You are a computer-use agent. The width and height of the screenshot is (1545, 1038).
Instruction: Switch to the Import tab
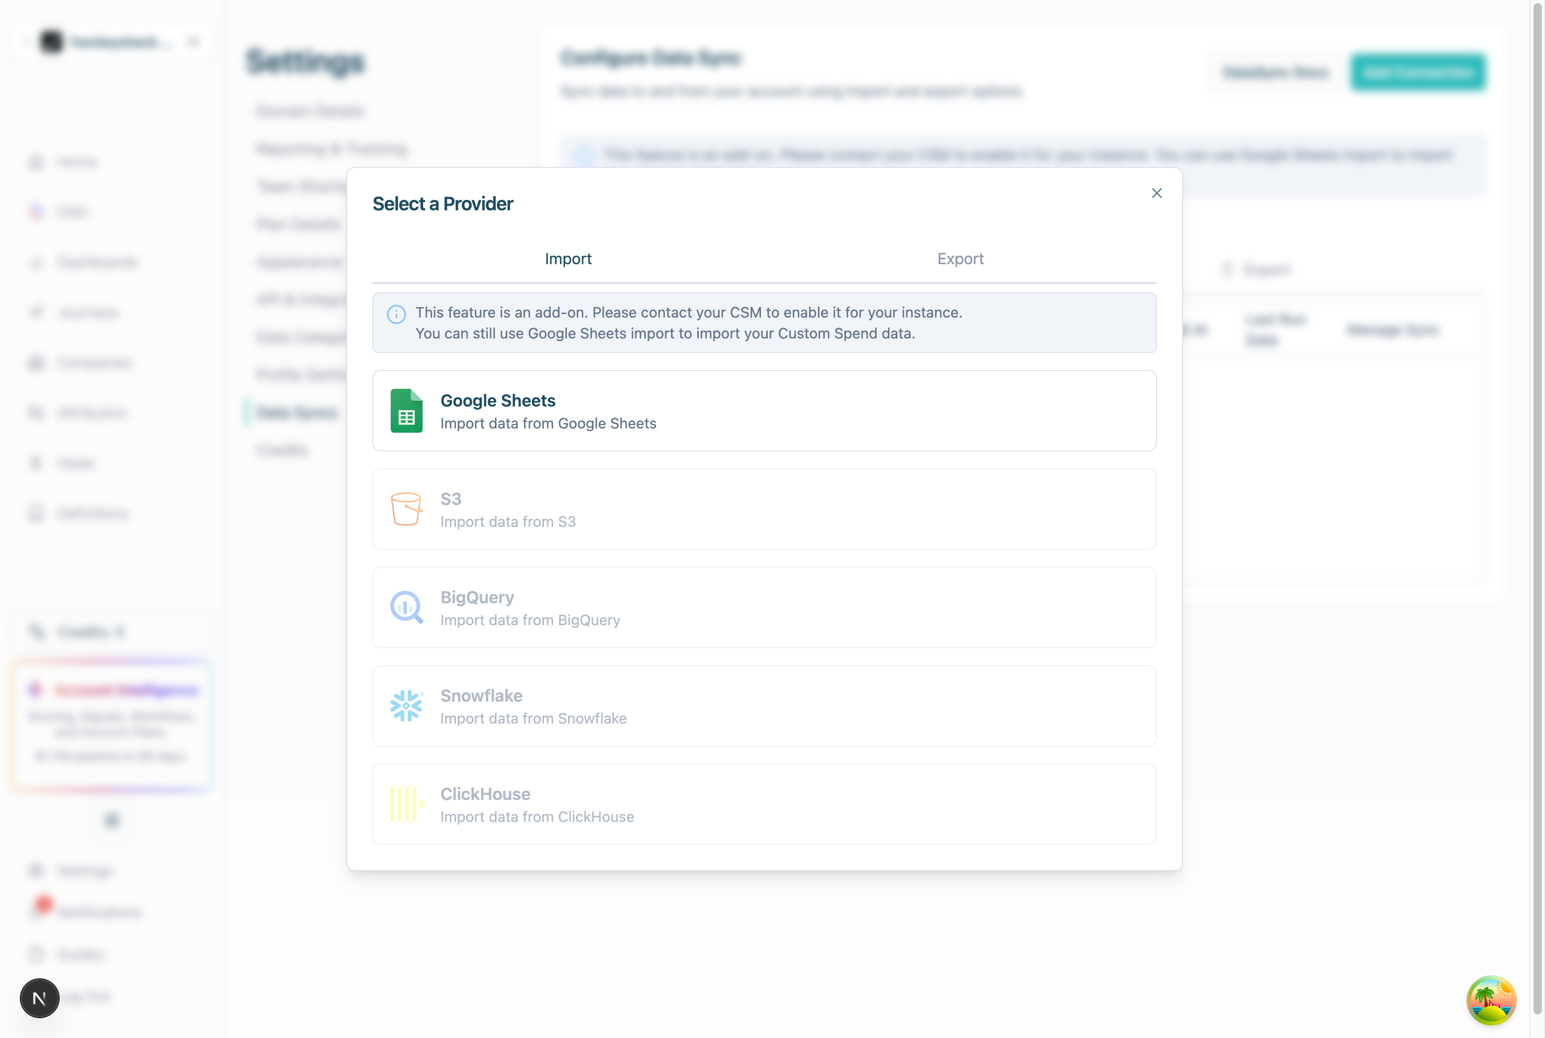coord(567,259)
